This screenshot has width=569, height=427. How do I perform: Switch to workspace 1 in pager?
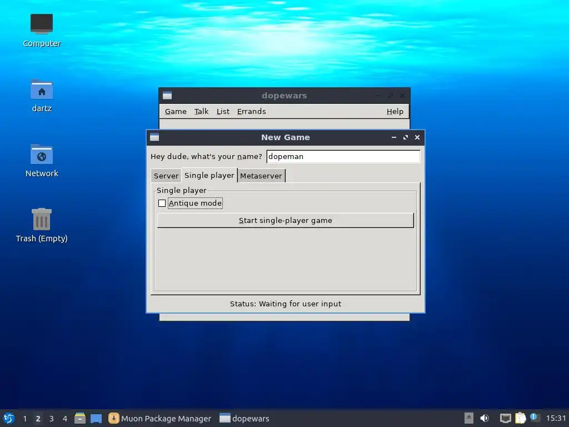[x=24, y=419]
